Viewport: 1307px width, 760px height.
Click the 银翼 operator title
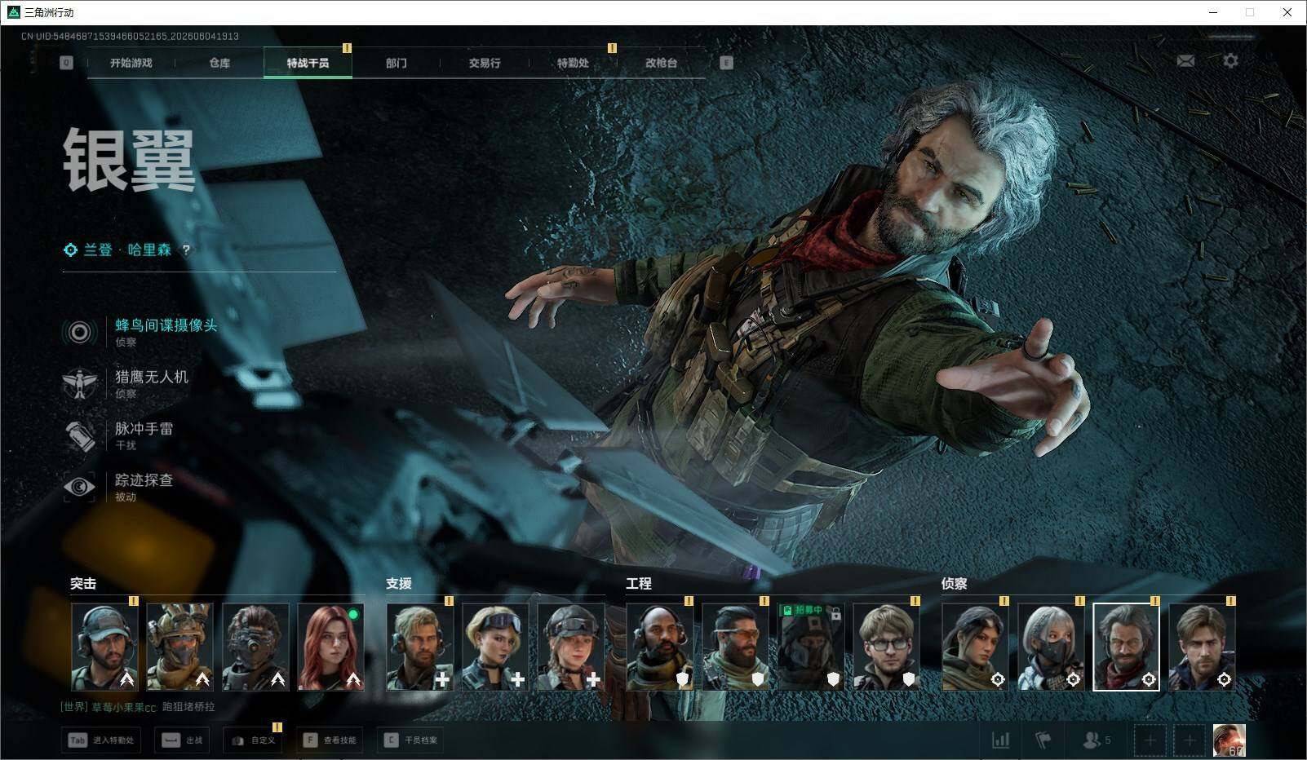coord(130,161)
